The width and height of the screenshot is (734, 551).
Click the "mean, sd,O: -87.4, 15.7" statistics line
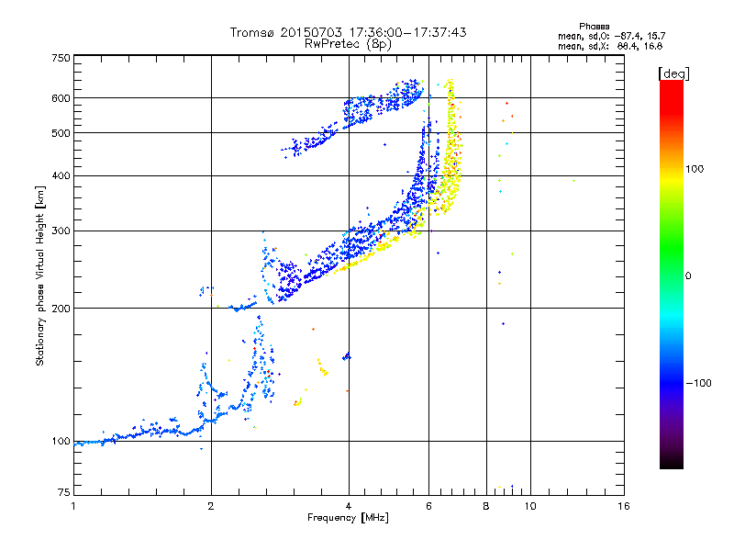click(611, 36)
